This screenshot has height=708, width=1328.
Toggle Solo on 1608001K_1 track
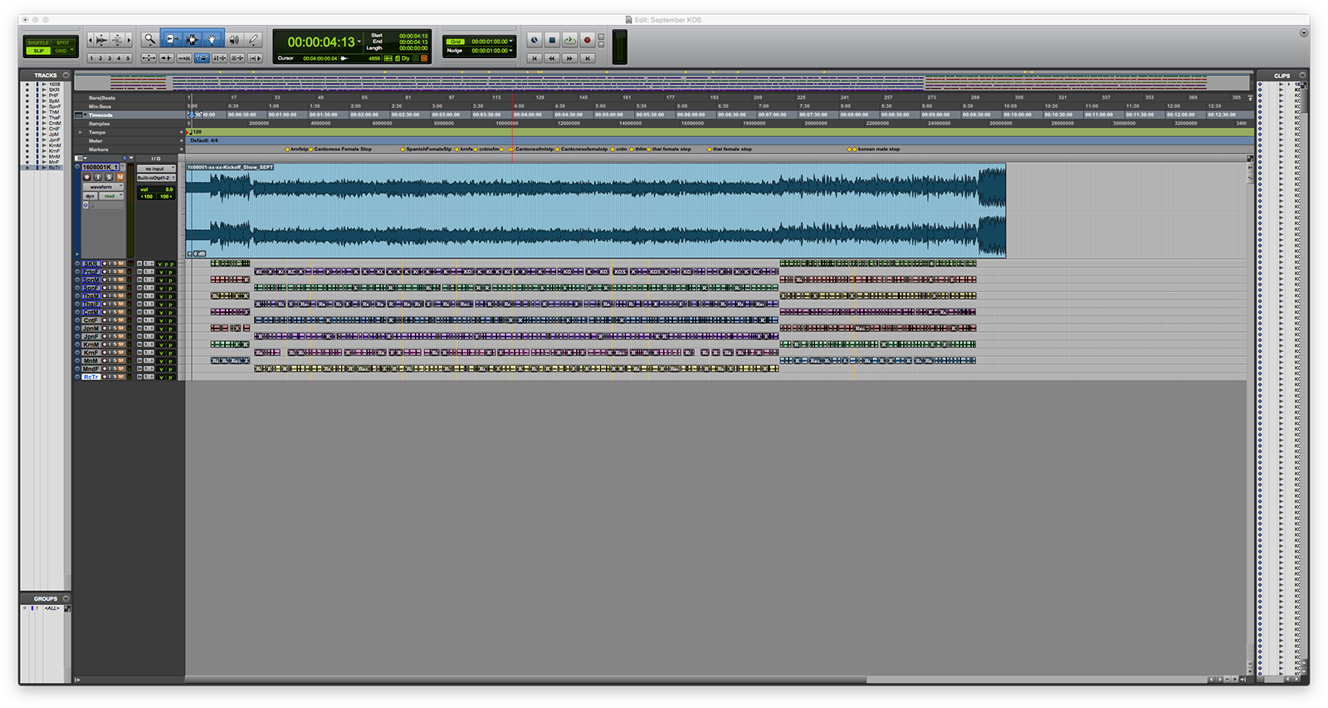tap(109, 177)
